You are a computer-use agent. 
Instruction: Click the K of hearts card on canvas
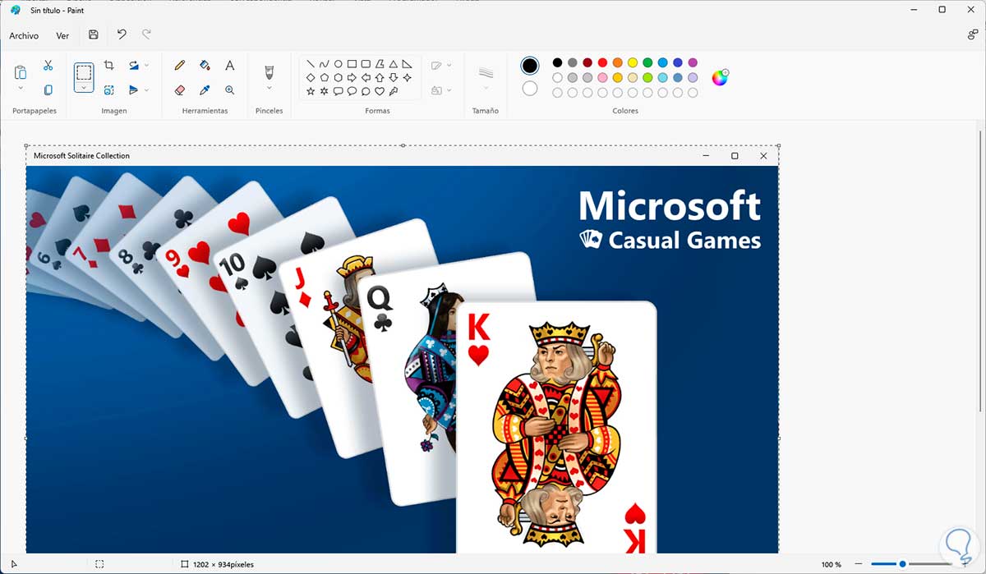pos(556,428)
